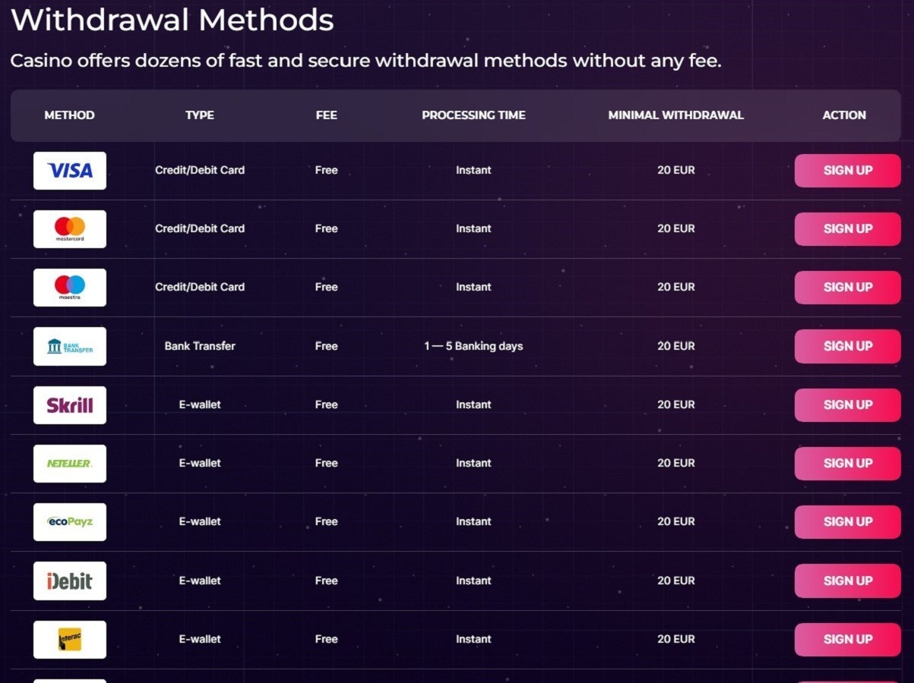914x683 pixels.
Task: Select the Neteller logo icon
Action: tap(70, 464)
